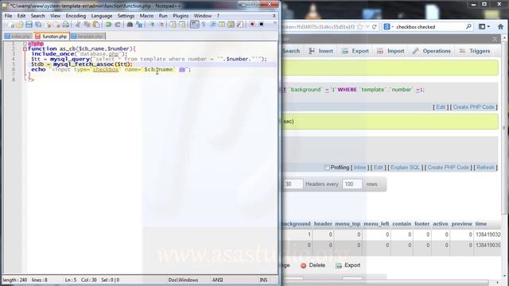Start macro recording with red dot

point(252,25)
